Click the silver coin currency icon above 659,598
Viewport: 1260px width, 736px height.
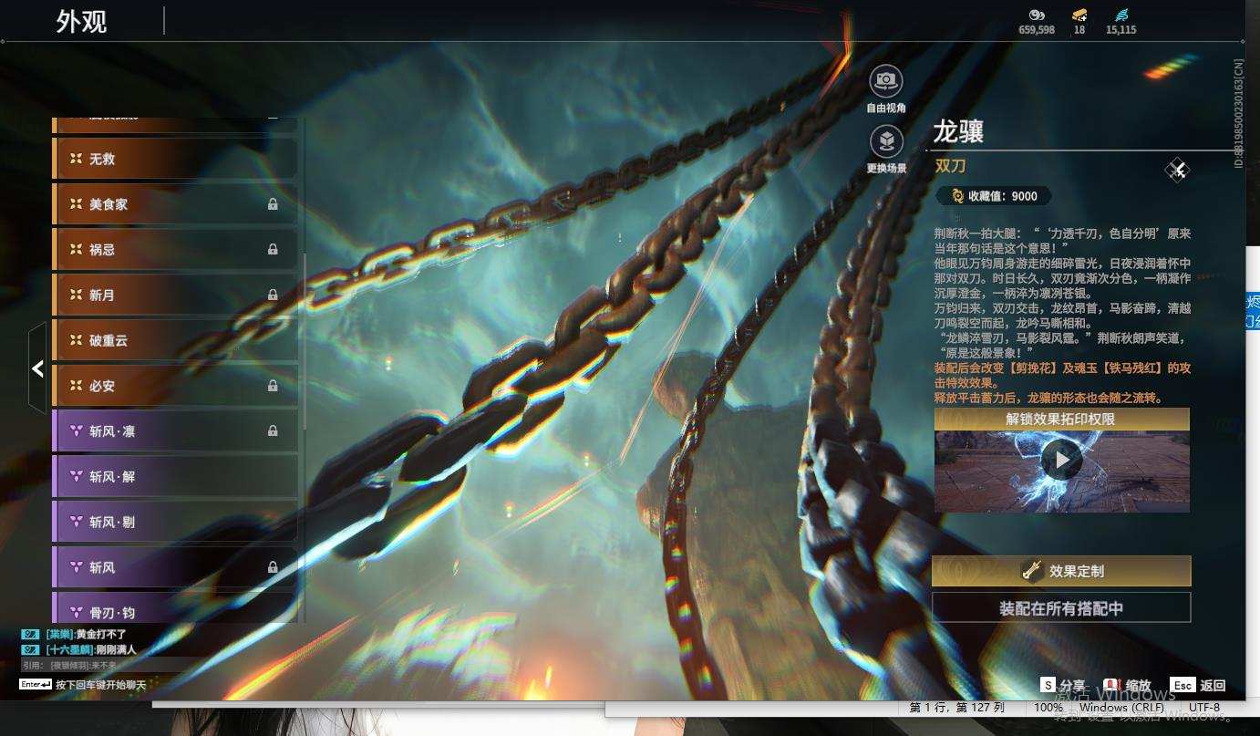pyautogui.click(x=1036, y=15)
